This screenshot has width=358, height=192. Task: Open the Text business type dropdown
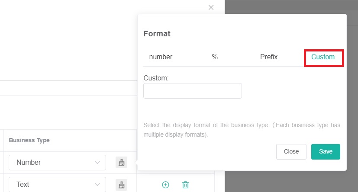coord(57,185)
